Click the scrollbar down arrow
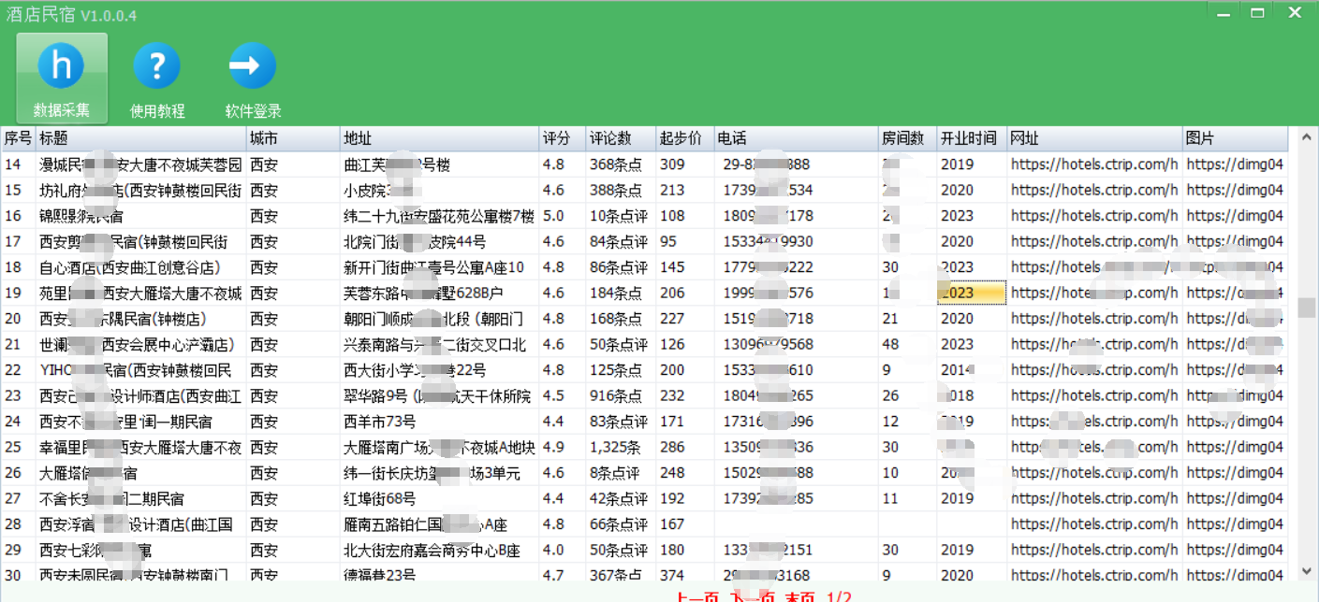This screenshot has height=602, width=1319. pyautogui.click(x=1306, y=570)
